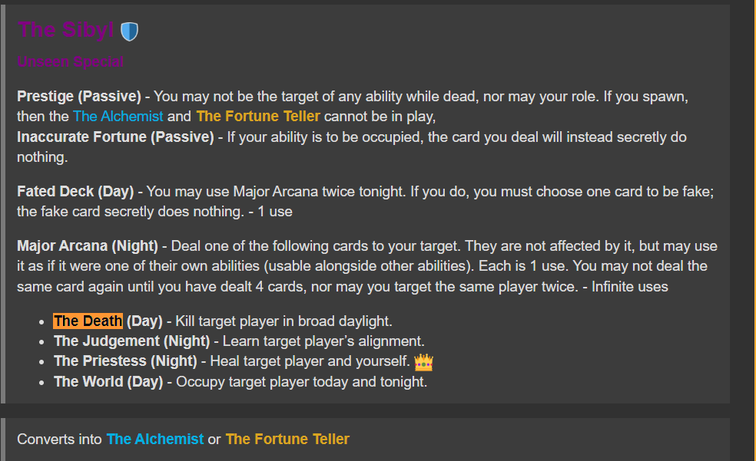Screen dimensions: 756x461
Task: Click the Prestige (Passive) ability heading
Action: tap(79, 97)
